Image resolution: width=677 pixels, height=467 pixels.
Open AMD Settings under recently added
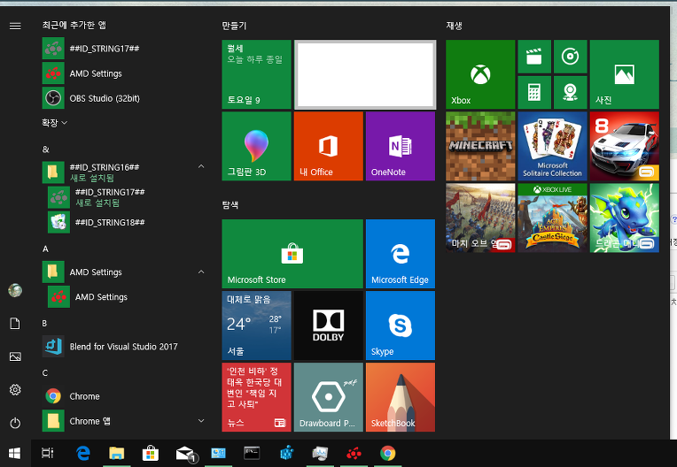pyautogui.click(x=123, y=73)
